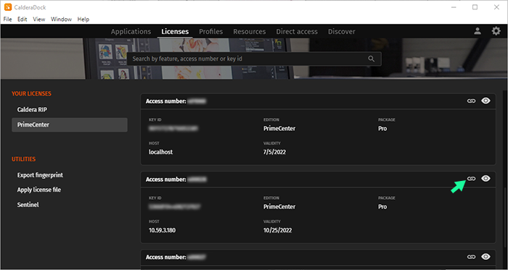Image resolution: width=508 pixels, height=270 pixels.
Task: Open the user account icon
Action: (x=478, y=31)
